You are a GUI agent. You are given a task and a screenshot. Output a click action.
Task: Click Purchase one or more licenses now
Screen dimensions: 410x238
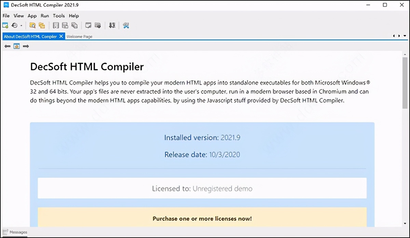[x=202, y=219]
